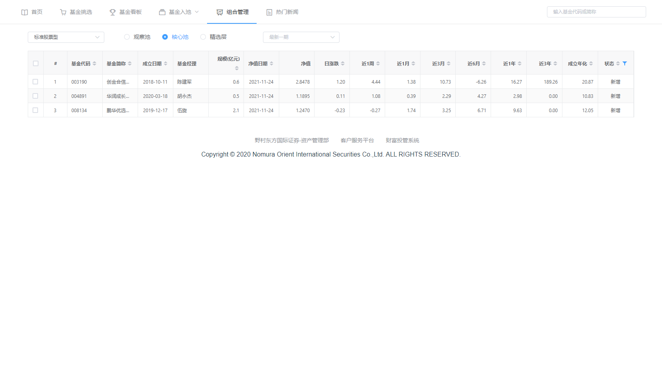Sort by 近3年 column arrows

coord(555,63)
